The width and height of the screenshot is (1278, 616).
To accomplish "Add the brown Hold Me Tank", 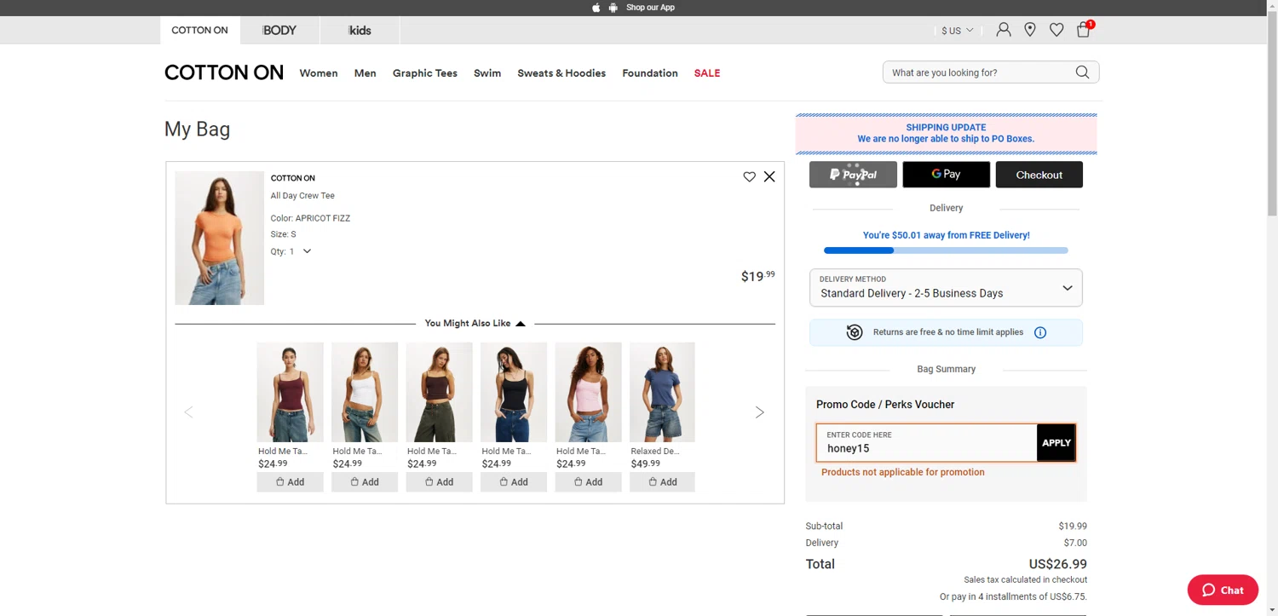I will [x=439, y=482].
